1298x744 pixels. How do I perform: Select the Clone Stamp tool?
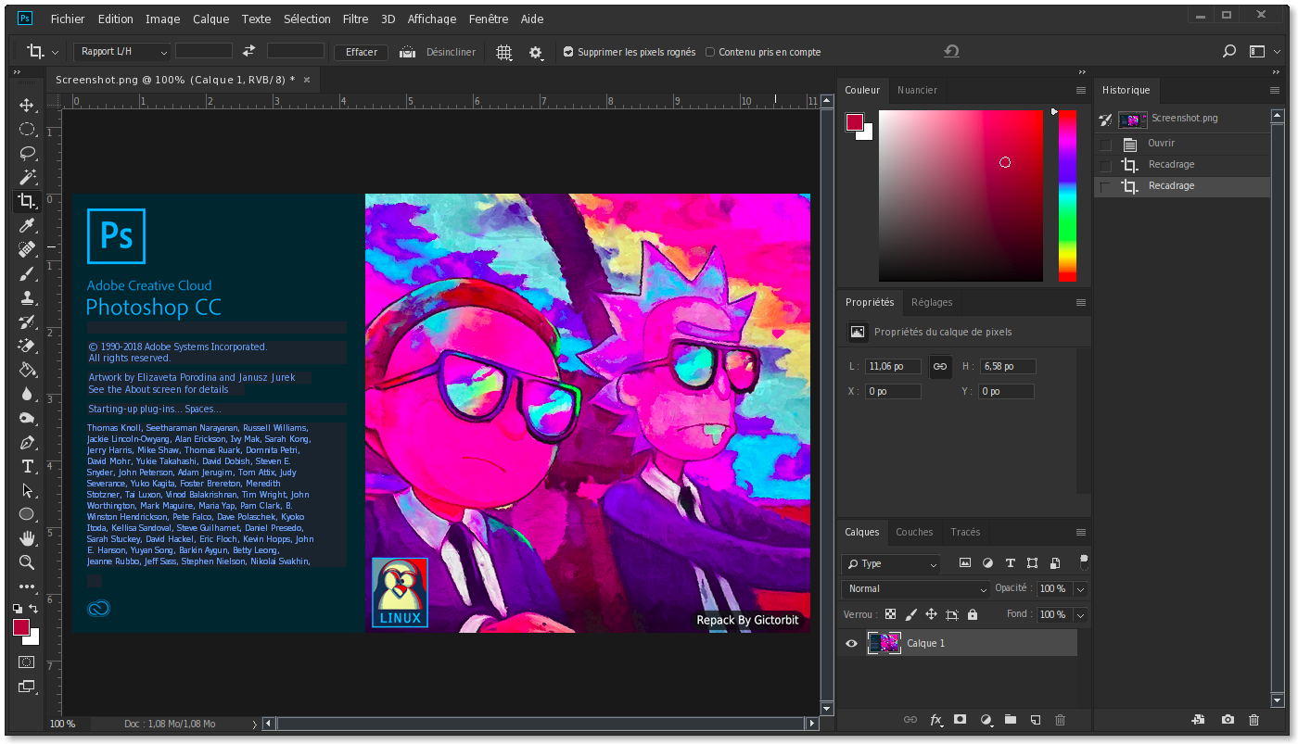click(x=27, y=297)
